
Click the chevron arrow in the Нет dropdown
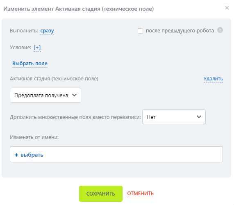199,117
